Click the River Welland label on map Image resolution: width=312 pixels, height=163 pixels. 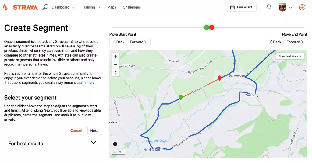(156, 141)
